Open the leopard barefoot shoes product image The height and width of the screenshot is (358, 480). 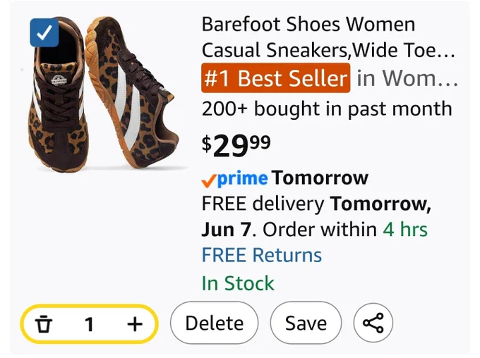click(104, 93)
